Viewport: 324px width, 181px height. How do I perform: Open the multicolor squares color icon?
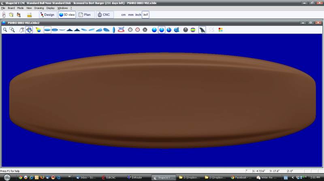[220, 30]
